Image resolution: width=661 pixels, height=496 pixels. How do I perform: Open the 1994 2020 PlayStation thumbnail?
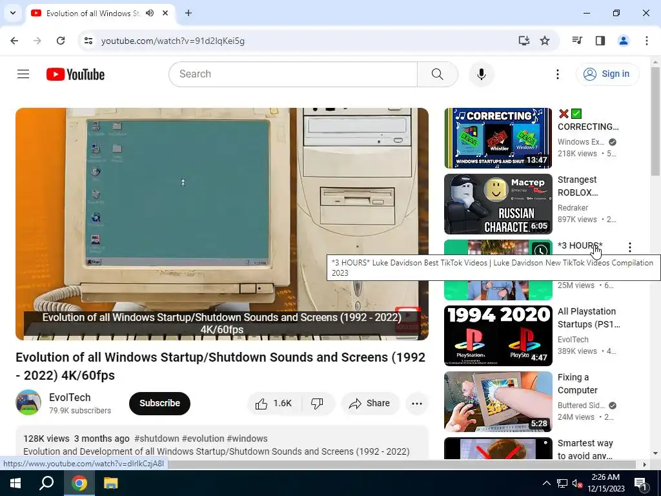pyautogui.click(x=498, y=336)
